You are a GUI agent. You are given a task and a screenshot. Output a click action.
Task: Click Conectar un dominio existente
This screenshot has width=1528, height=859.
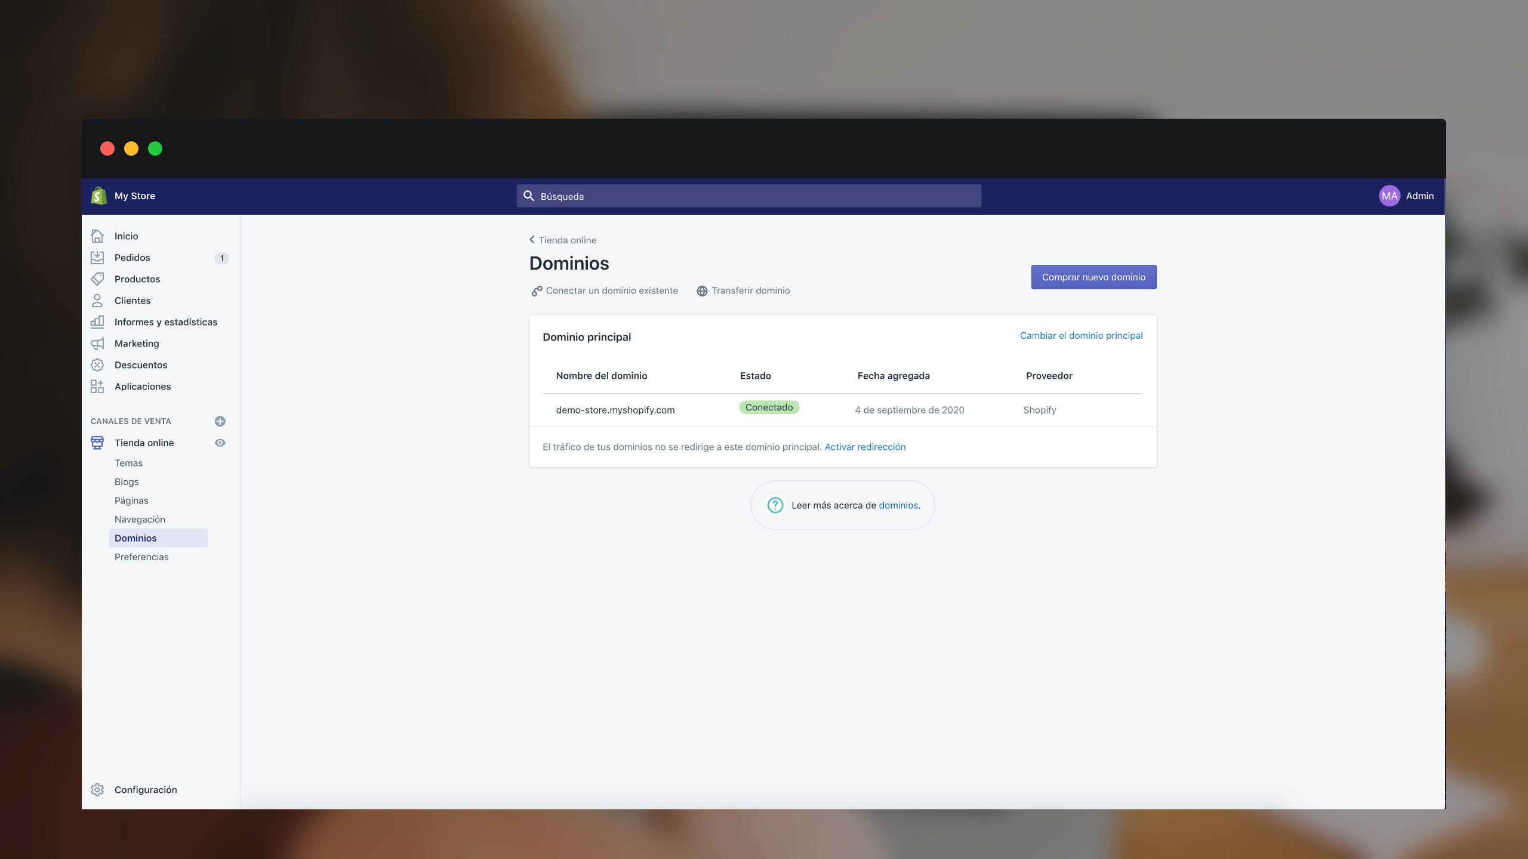612,291
